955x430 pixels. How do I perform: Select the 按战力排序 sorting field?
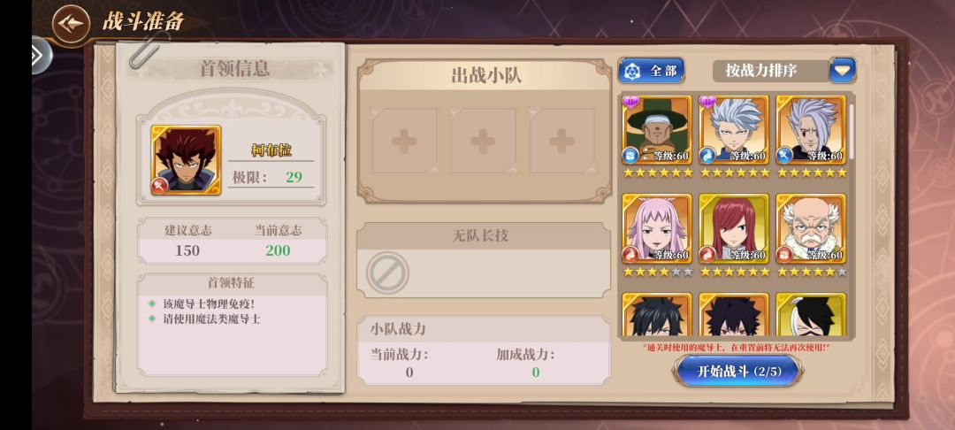783,71
